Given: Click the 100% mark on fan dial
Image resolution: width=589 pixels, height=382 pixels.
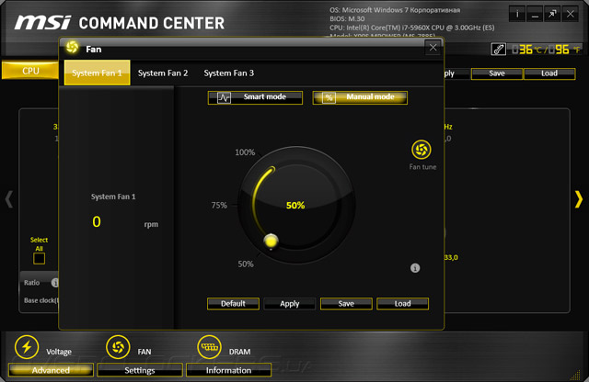Looking at the screenshot, I should click(245, 152).
